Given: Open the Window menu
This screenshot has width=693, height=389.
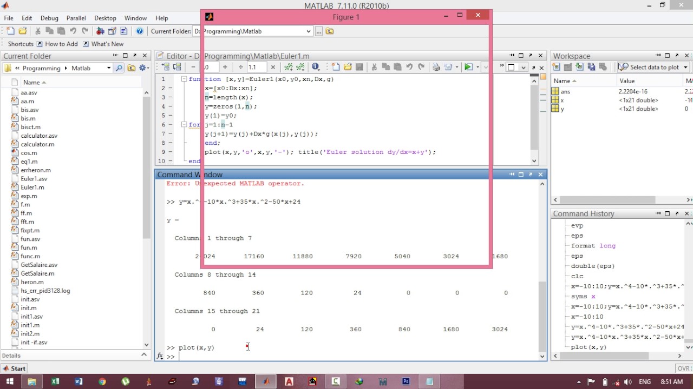Looking at the screenshot, I should point(135,18).
